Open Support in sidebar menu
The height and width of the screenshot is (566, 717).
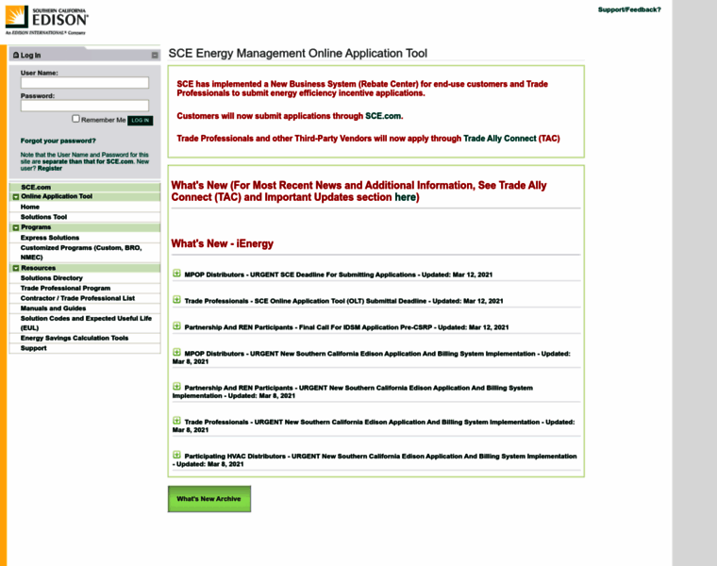pos(33,348)
